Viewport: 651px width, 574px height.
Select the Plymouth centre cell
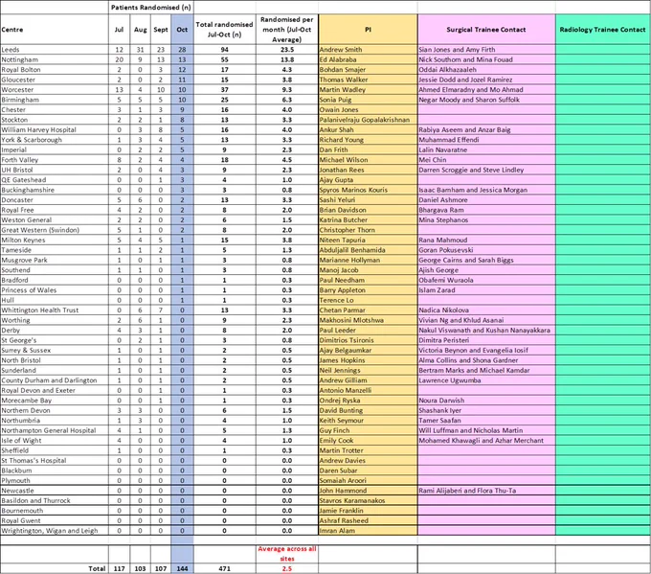click(55, 480)
